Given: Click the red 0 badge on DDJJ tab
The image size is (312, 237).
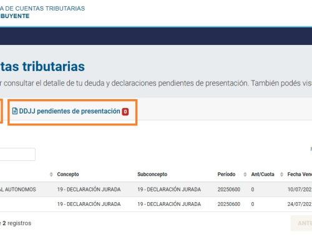Looking at the screenshot, I should click(x=125, y=112).
